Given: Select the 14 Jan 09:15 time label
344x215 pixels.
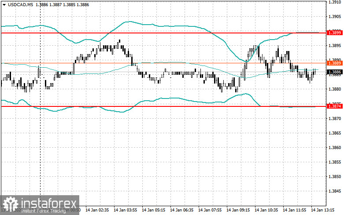Looking at the screenshot, I should [x=238, y=210].
